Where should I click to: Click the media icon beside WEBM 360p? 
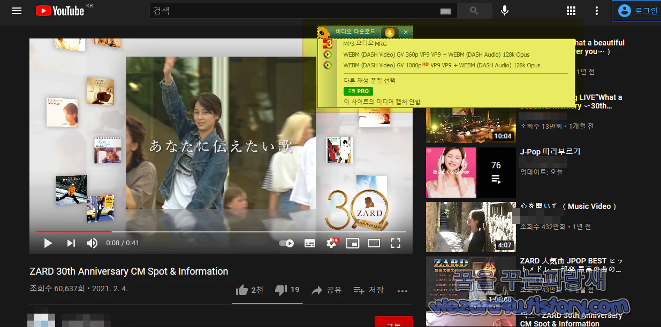[328, 54]
